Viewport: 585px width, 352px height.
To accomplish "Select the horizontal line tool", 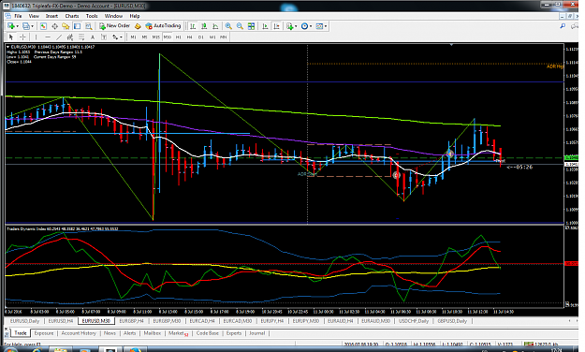I will (48, 37).
